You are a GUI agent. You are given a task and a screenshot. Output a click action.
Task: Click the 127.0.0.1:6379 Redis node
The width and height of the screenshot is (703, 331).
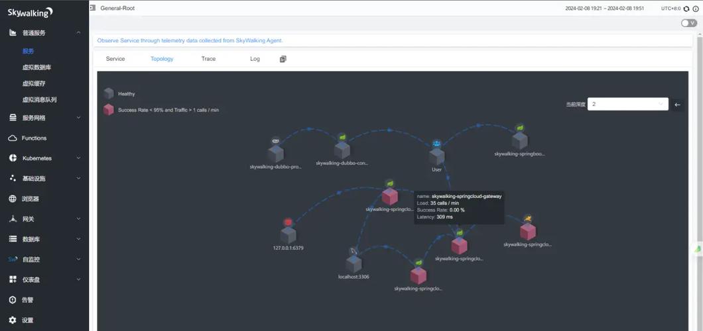(288, 234)
